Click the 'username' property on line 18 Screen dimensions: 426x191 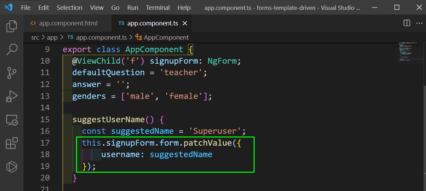pos(121,154)
